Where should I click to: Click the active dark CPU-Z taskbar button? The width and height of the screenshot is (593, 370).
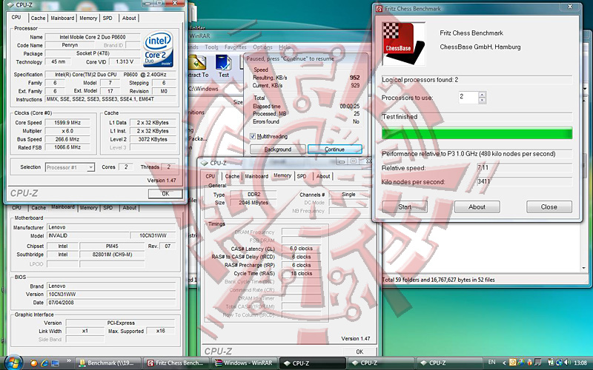[x=313, y=363]
